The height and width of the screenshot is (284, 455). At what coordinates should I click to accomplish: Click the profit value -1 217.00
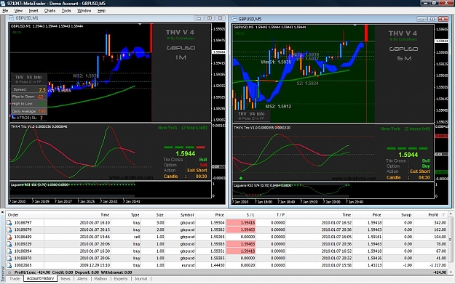[x=437, y=265]
